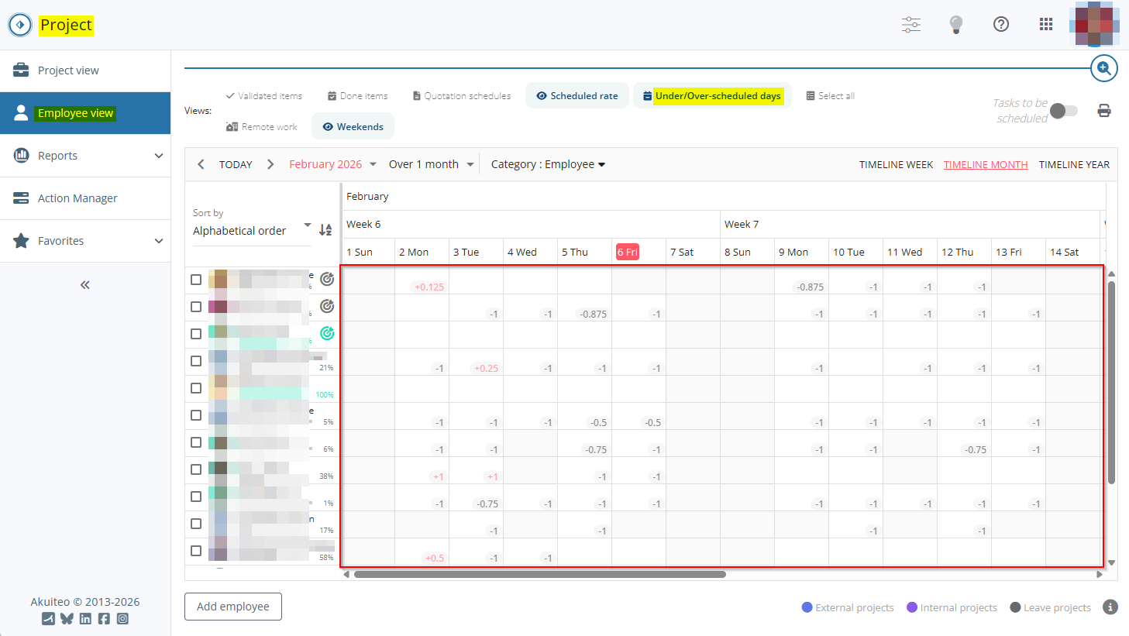Screen dimensions: 1129x636
Task: Click the TODAY button
Action: tap(236, 164)
